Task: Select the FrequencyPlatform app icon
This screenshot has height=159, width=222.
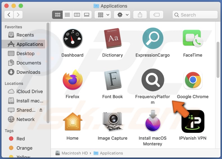Action: click(x=153, y=80)
